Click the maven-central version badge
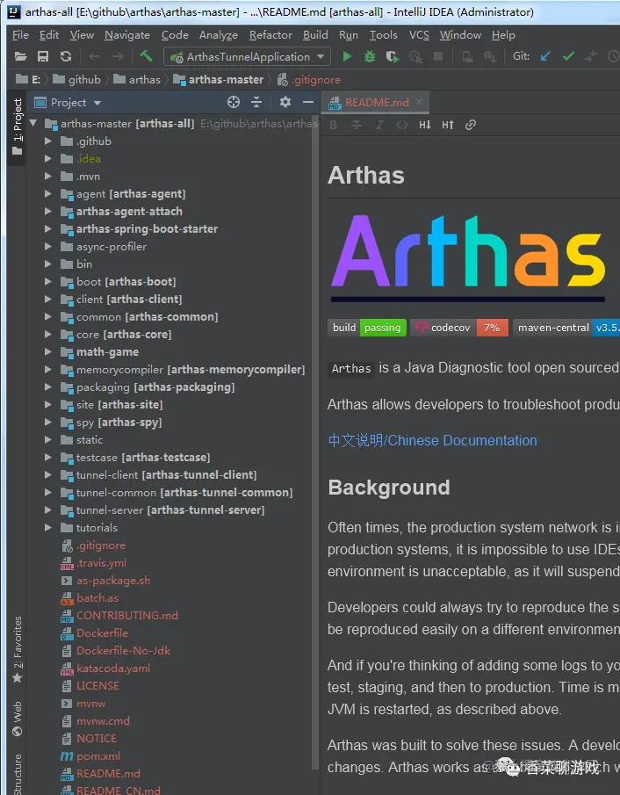 point(566,328)
